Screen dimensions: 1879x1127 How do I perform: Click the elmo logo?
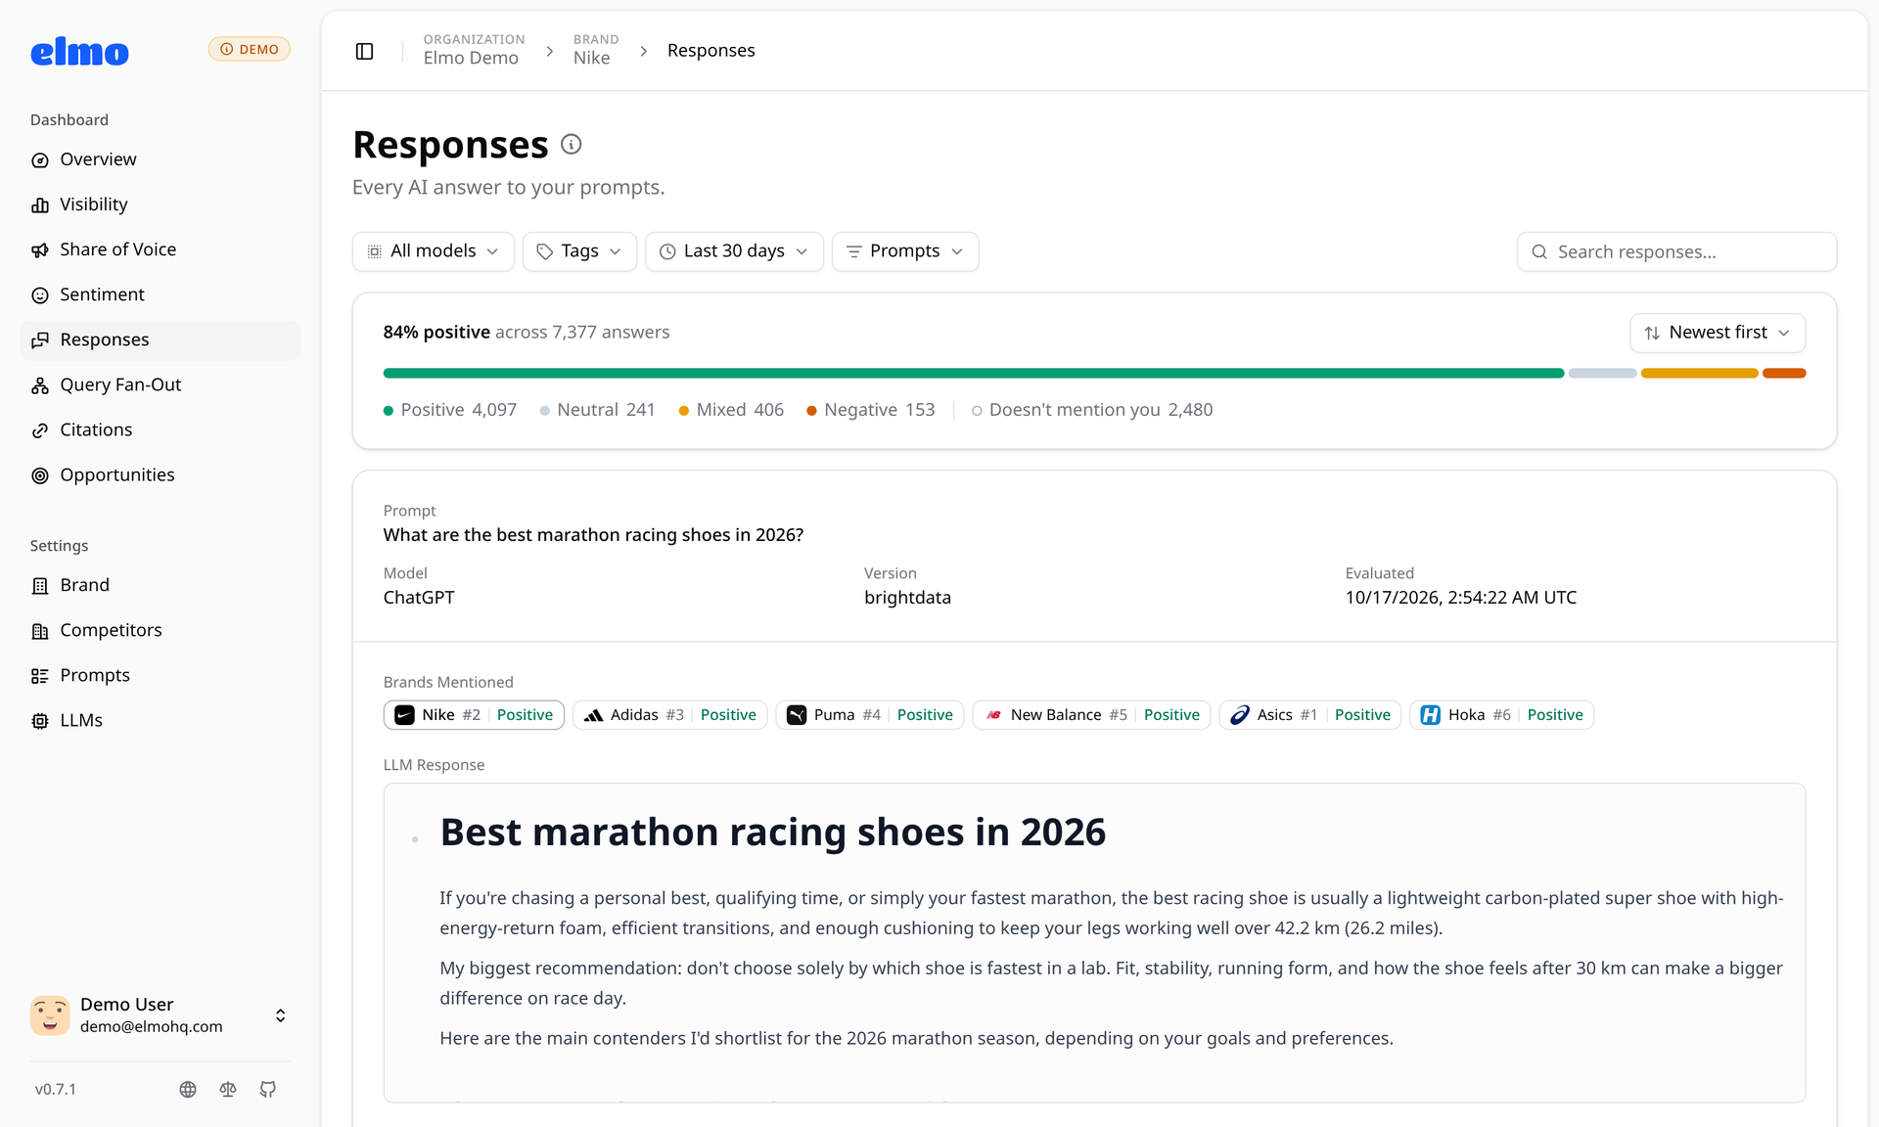[x=79, y=52]
